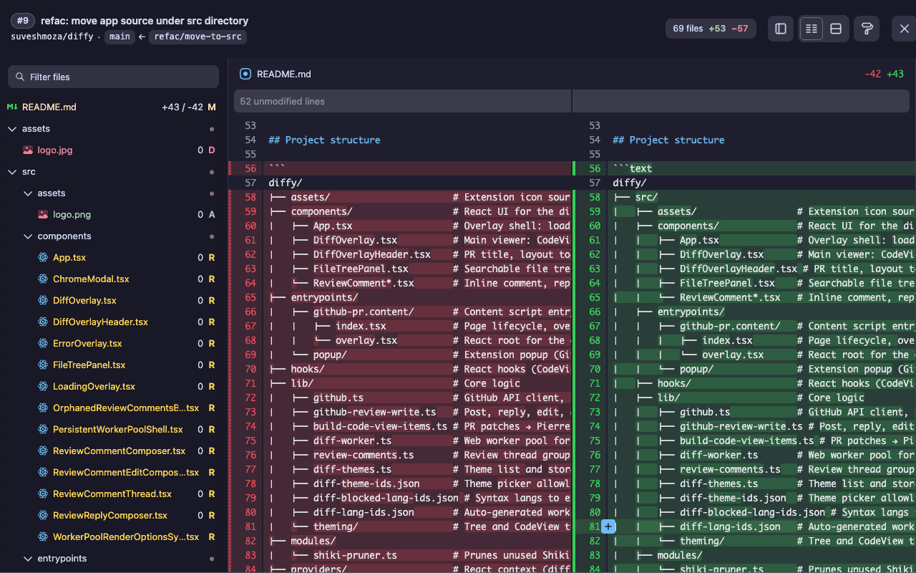Click the React icon beside App.tsx

click(43, 257)
